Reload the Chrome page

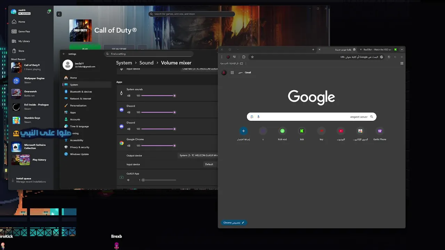pyautogui.click(x=389, y=57)
